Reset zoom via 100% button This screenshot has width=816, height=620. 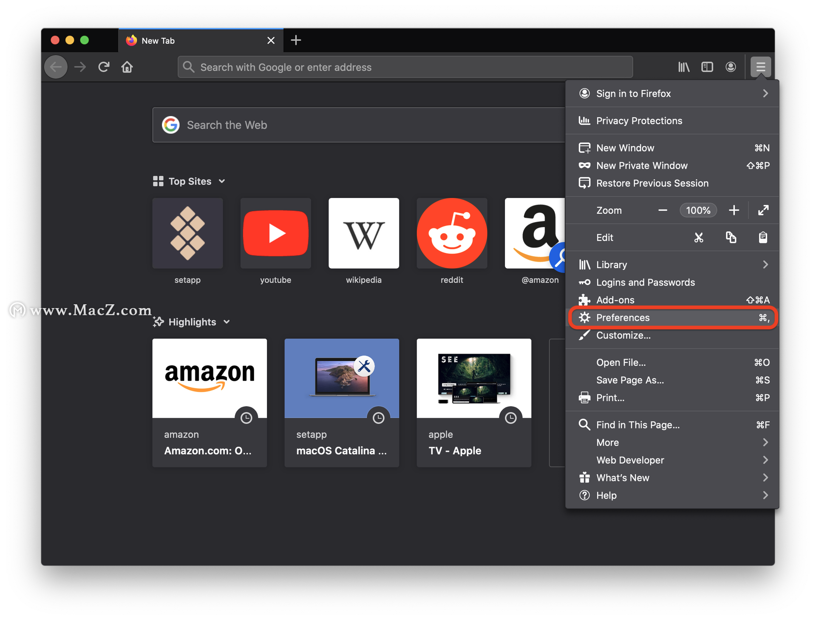click(698, 210)
